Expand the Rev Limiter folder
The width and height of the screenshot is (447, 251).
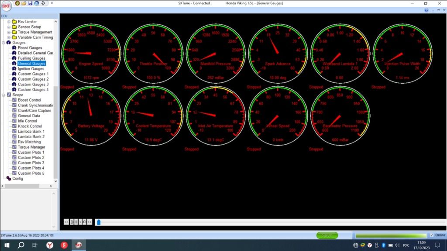coord(9,22)
